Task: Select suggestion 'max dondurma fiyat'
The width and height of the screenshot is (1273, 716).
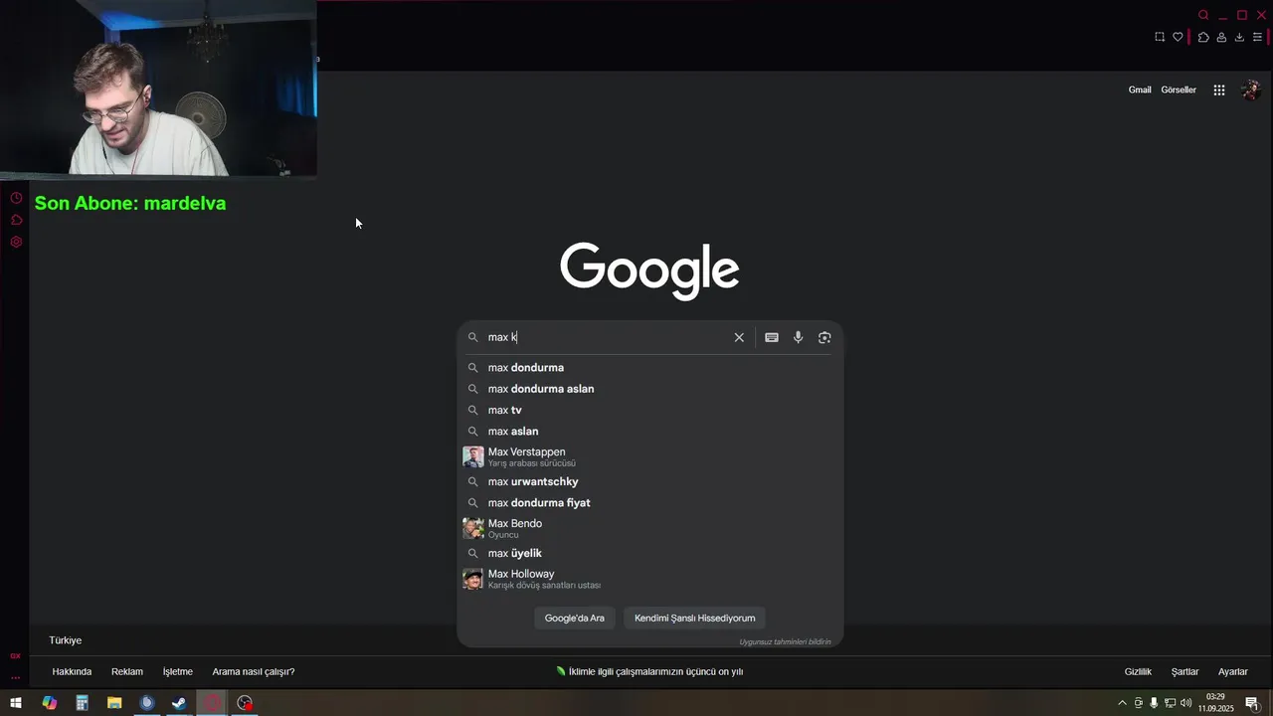Action: click(x=650, y=502)
